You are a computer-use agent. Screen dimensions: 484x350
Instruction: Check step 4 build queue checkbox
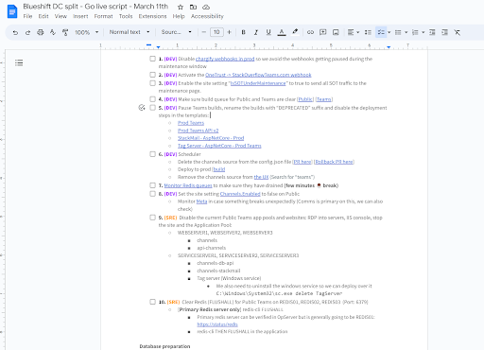[152, 99]
